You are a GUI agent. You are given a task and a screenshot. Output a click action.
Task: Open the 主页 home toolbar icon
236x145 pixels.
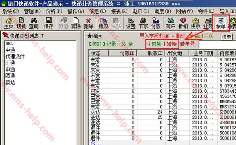9,23
